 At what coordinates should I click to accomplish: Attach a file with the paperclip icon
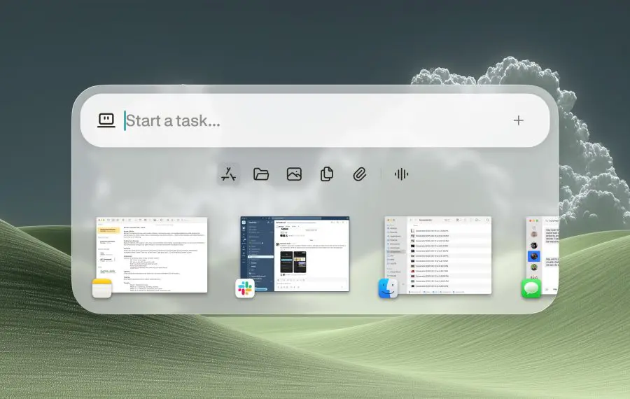coord(359,175)
